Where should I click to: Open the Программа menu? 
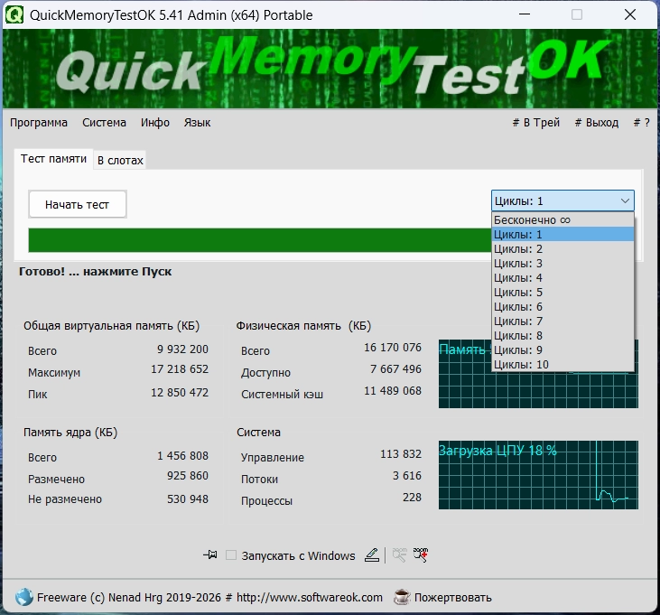[x=39, y=123]
